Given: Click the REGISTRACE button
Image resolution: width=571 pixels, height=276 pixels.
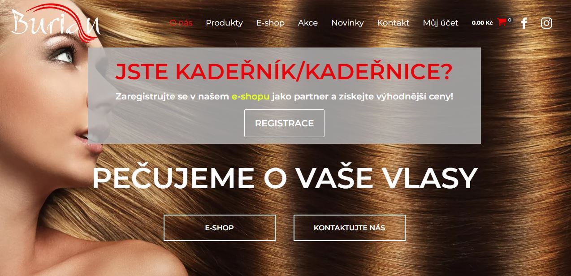Looking at the screenshot, I should pyautogui.click(x=284, y=123).
